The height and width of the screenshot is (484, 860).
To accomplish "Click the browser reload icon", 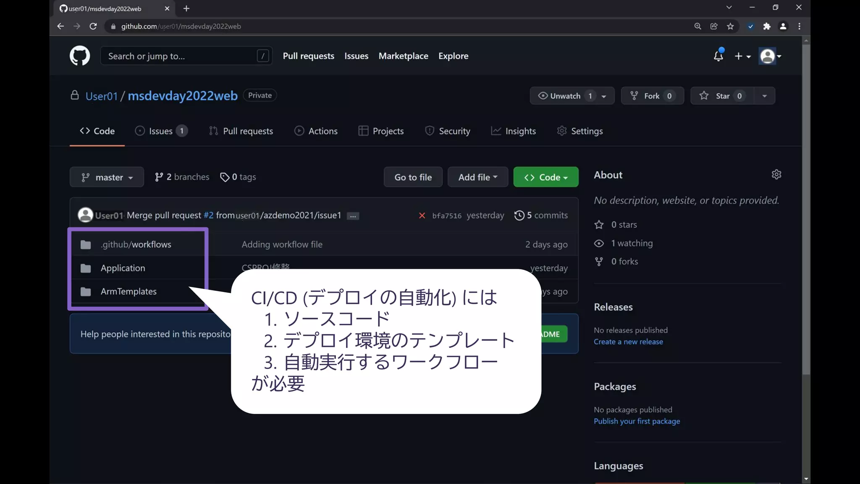I will [93, 26].
